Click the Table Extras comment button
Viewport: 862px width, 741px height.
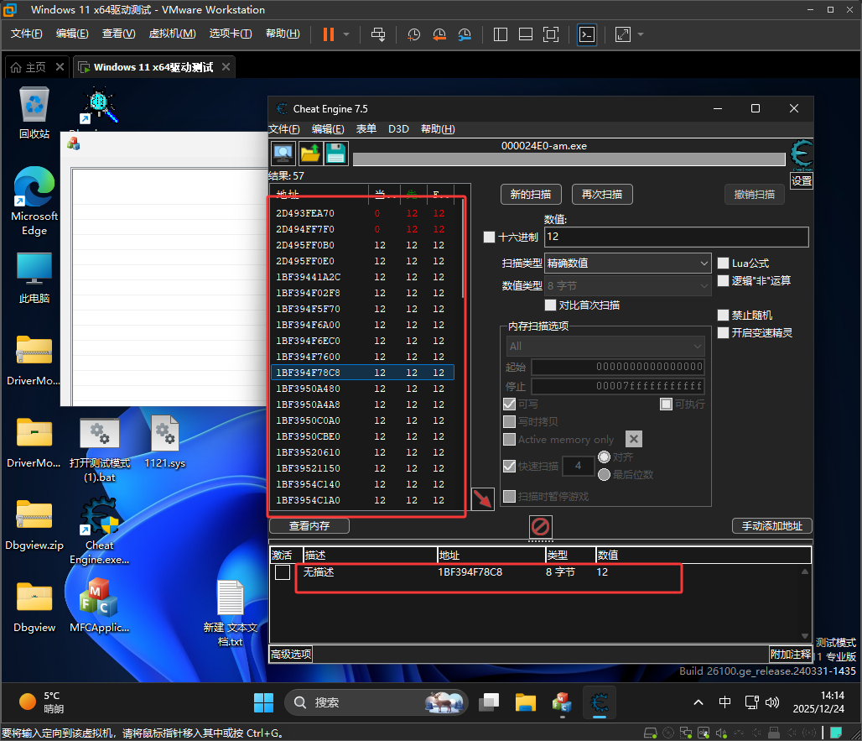[x=790, y=654]
